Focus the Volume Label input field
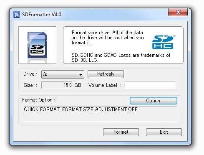 coord(150,85)
